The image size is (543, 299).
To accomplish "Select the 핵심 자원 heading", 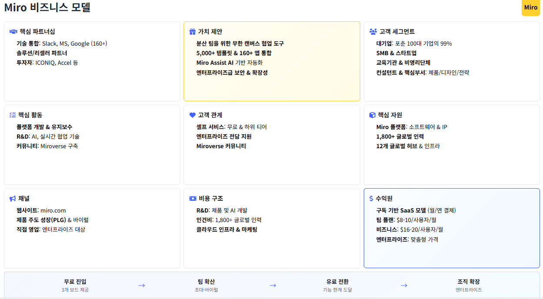I will tap(390, 115).
